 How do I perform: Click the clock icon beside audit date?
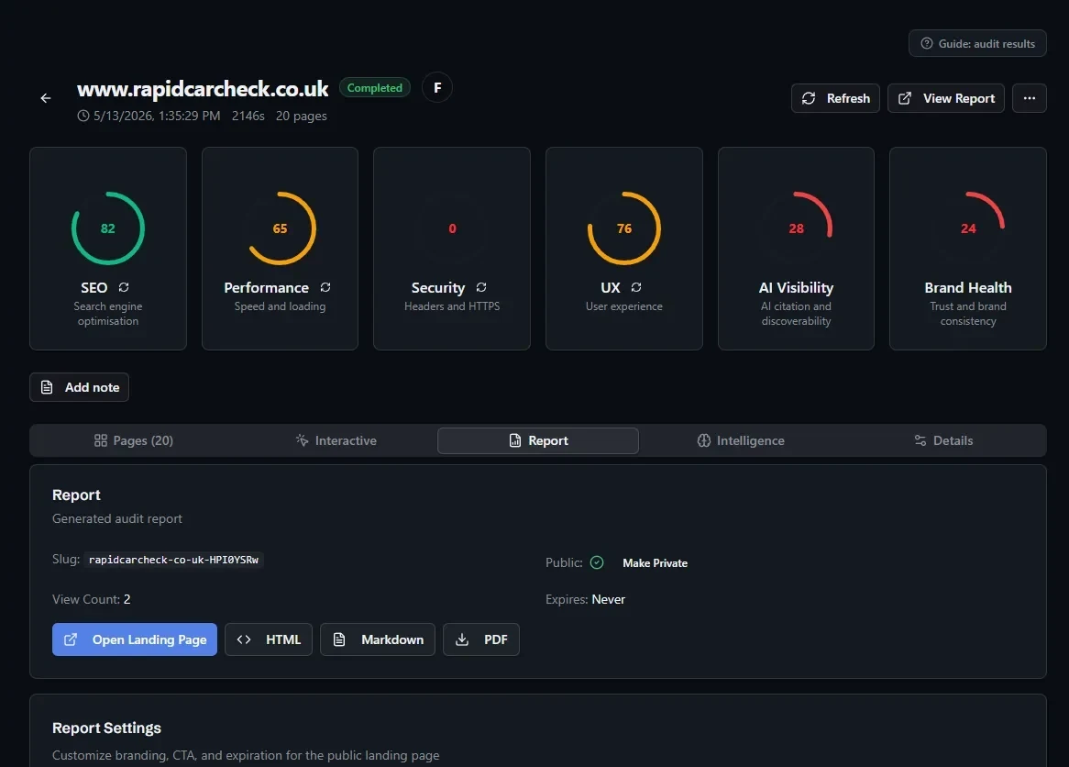[x=83, y=116]
